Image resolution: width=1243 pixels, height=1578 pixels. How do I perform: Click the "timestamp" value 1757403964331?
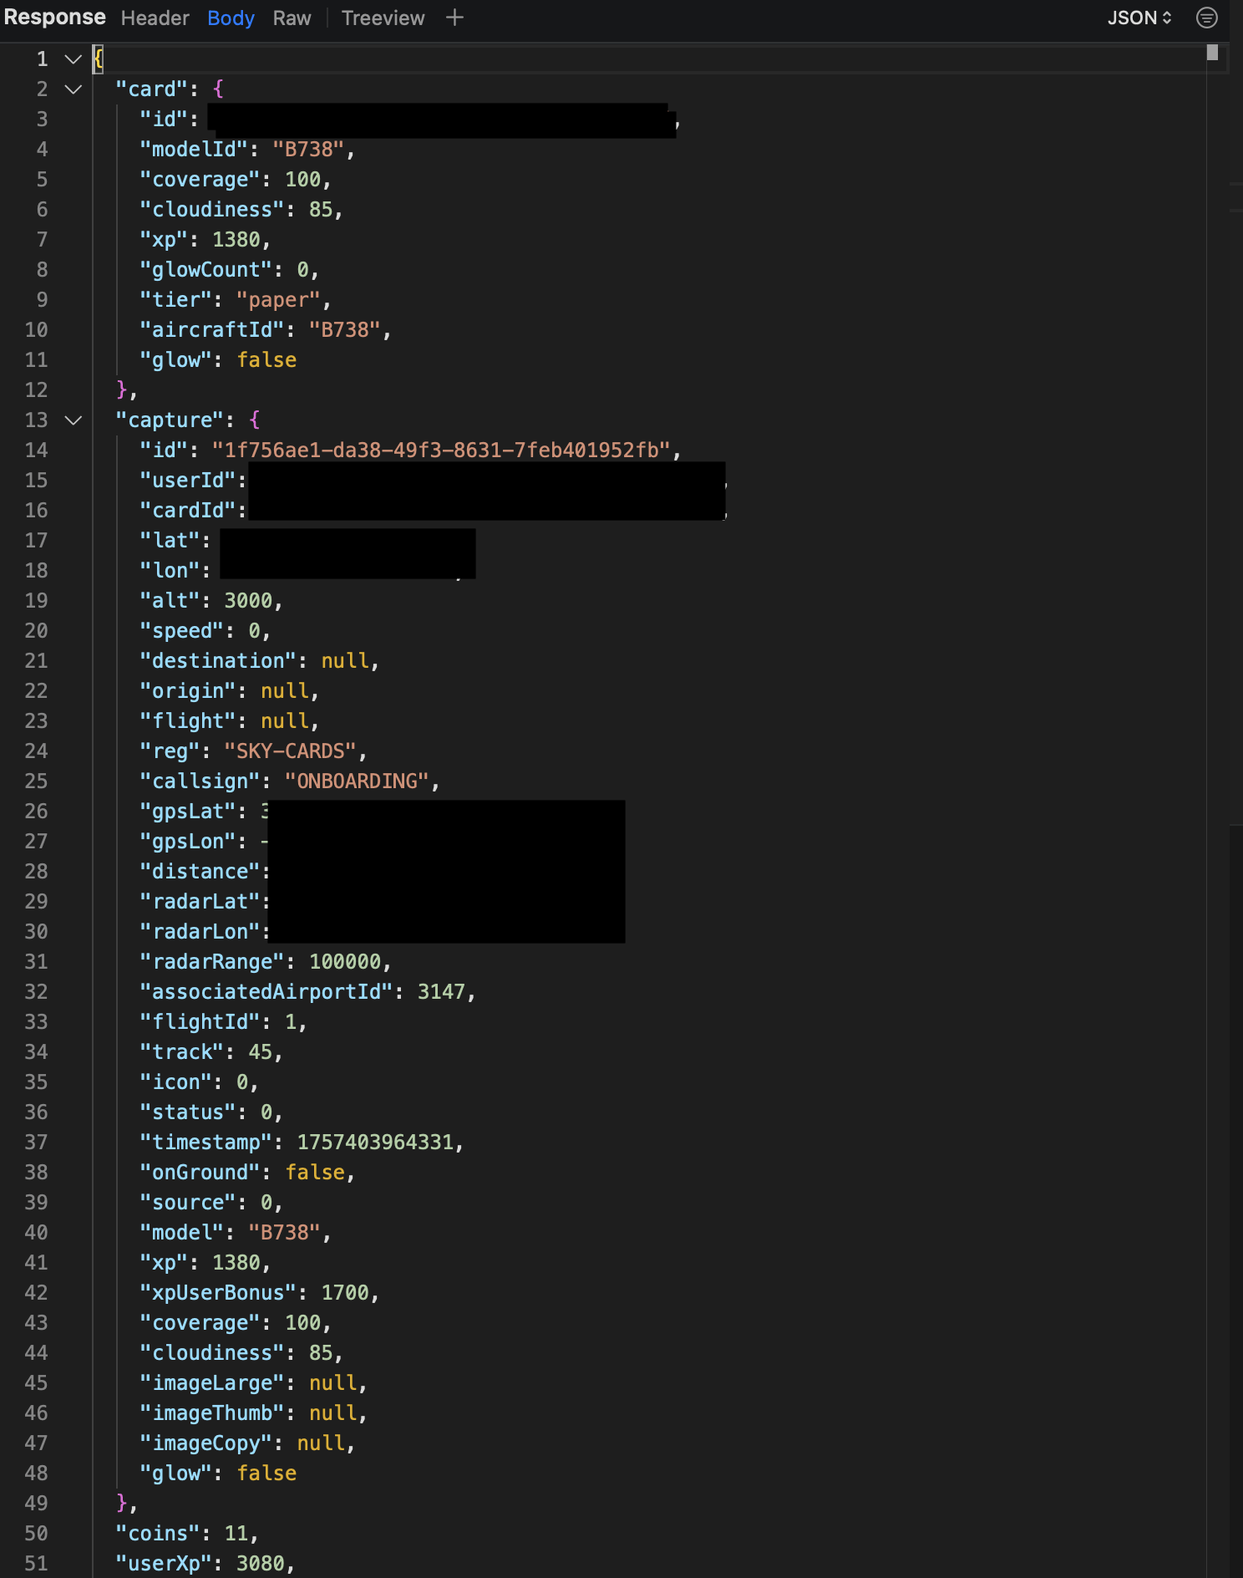(375, 1143)
